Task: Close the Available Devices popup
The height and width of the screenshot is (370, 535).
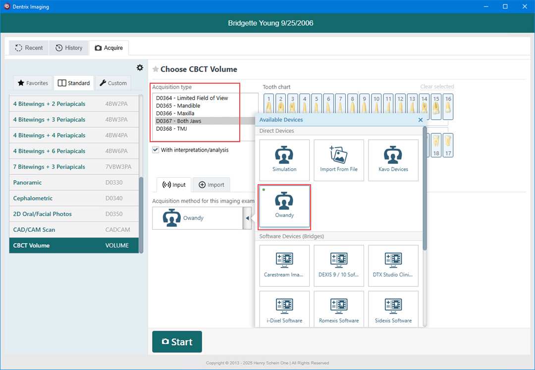Action: tap(421, 120)
